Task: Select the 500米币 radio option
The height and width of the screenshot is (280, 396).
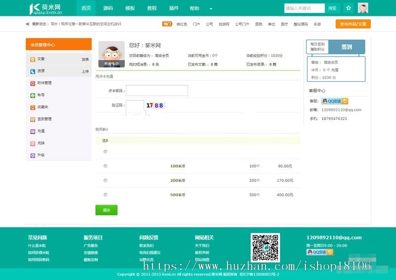Action: pyautogui.click(x=105, y=195)
